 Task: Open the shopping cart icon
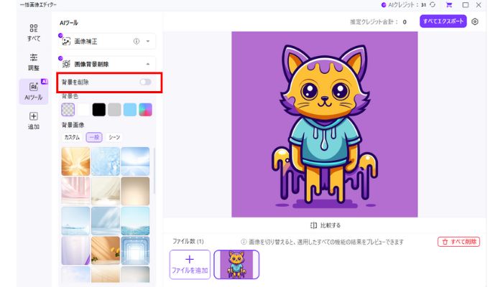click(x=449, y=5)
